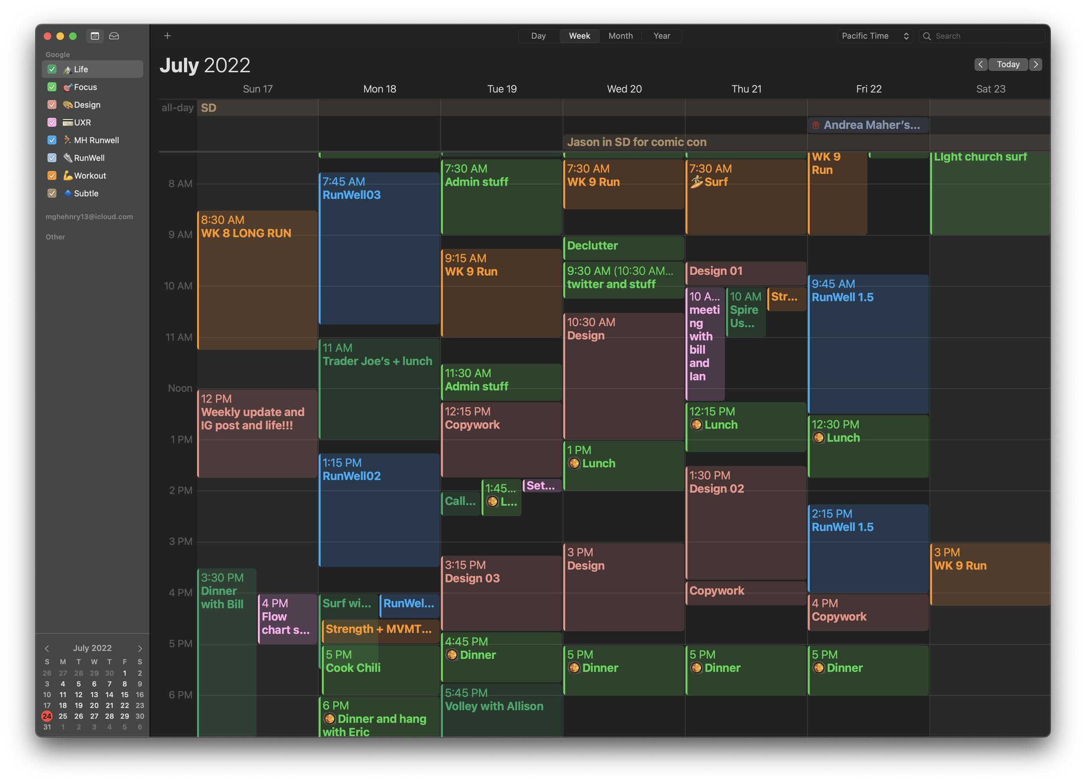Click the Today button
1086x784 pixels.
pos(1007,64)
